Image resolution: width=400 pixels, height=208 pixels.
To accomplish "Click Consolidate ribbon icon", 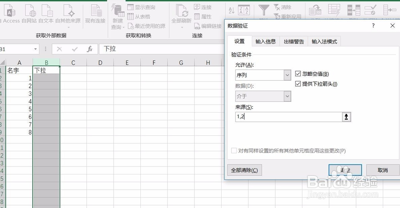I will [x=389, y=11].
